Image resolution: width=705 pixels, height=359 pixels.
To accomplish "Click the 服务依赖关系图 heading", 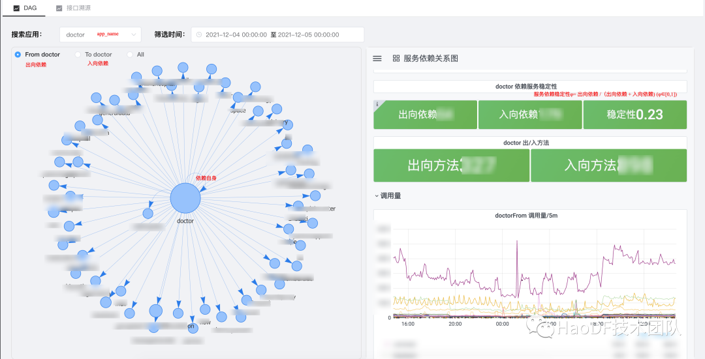I will click(x=431, y=59).
